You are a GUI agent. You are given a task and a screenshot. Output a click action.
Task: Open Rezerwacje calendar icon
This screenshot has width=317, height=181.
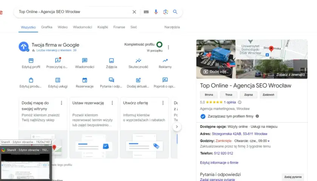[x=85, y=80]
